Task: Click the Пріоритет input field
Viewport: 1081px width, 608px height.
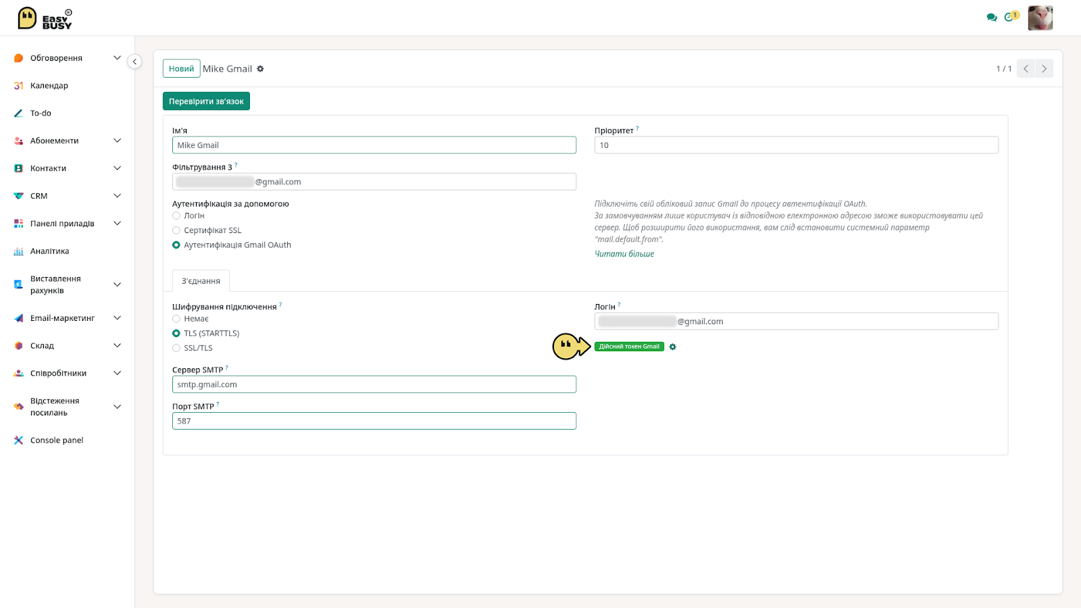Action: [797, 145]
